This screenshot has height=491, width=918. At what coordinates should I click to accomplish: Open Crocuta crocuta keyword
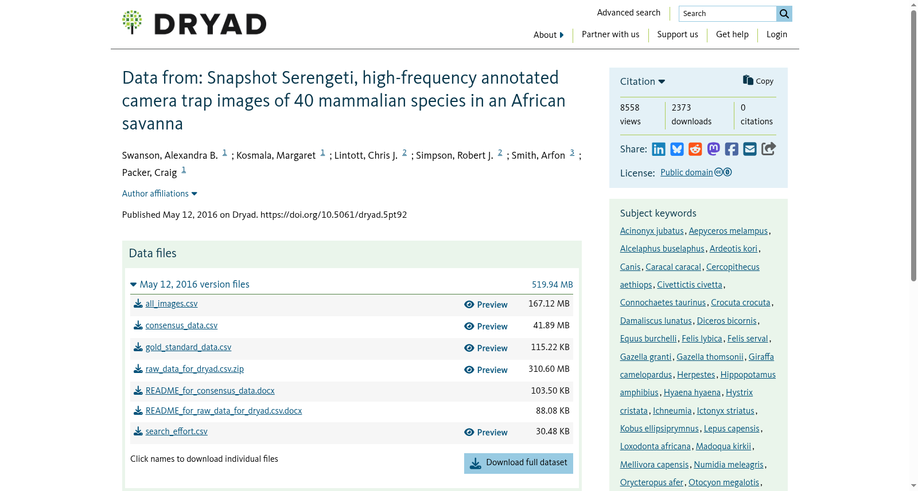[x=741, y=303]
